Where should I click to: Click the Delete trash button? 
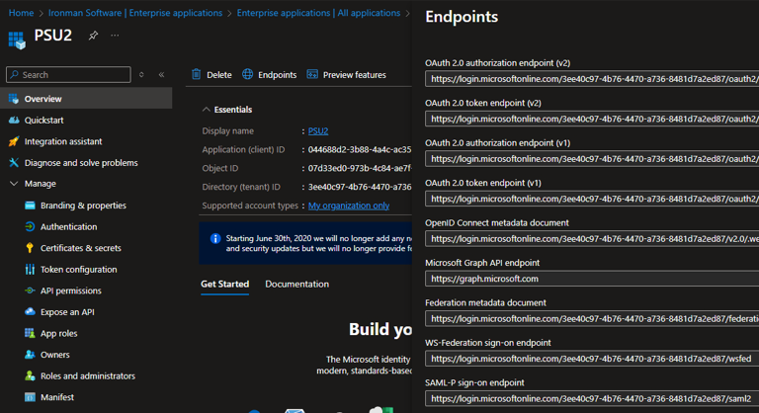[x=211, y=75]
